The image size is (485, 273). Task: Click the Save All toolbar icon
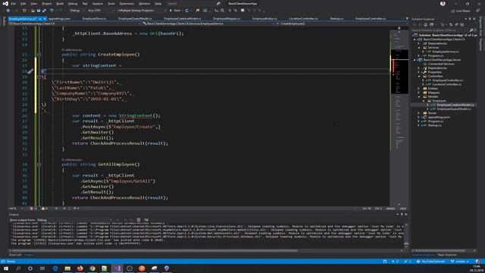pos(44,11)
